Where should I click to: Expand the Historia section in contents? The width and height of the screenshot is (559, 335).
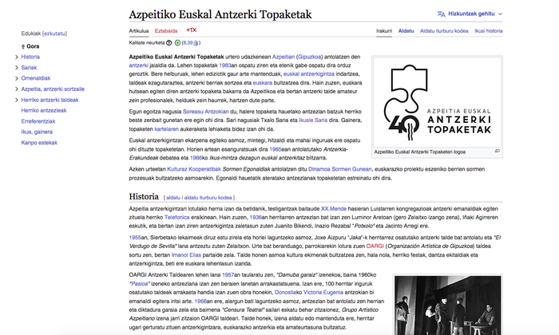click(17, 57)
